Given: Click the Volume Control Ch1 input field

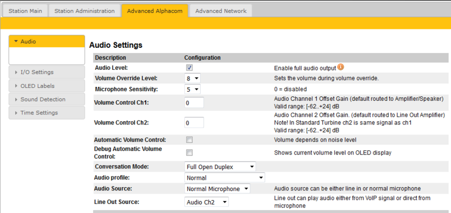Looking at the screenshot, I should coord(194,103).
